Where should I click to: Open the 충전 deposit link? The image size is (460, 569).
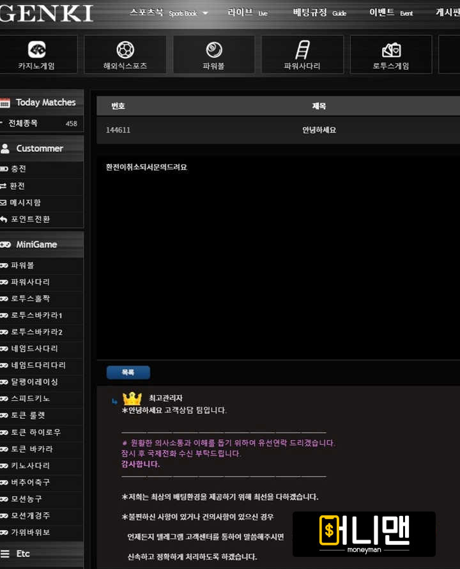click(19, 169)
